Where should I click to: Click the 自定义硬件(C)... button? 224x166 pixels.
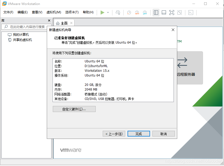click(74, 109)
